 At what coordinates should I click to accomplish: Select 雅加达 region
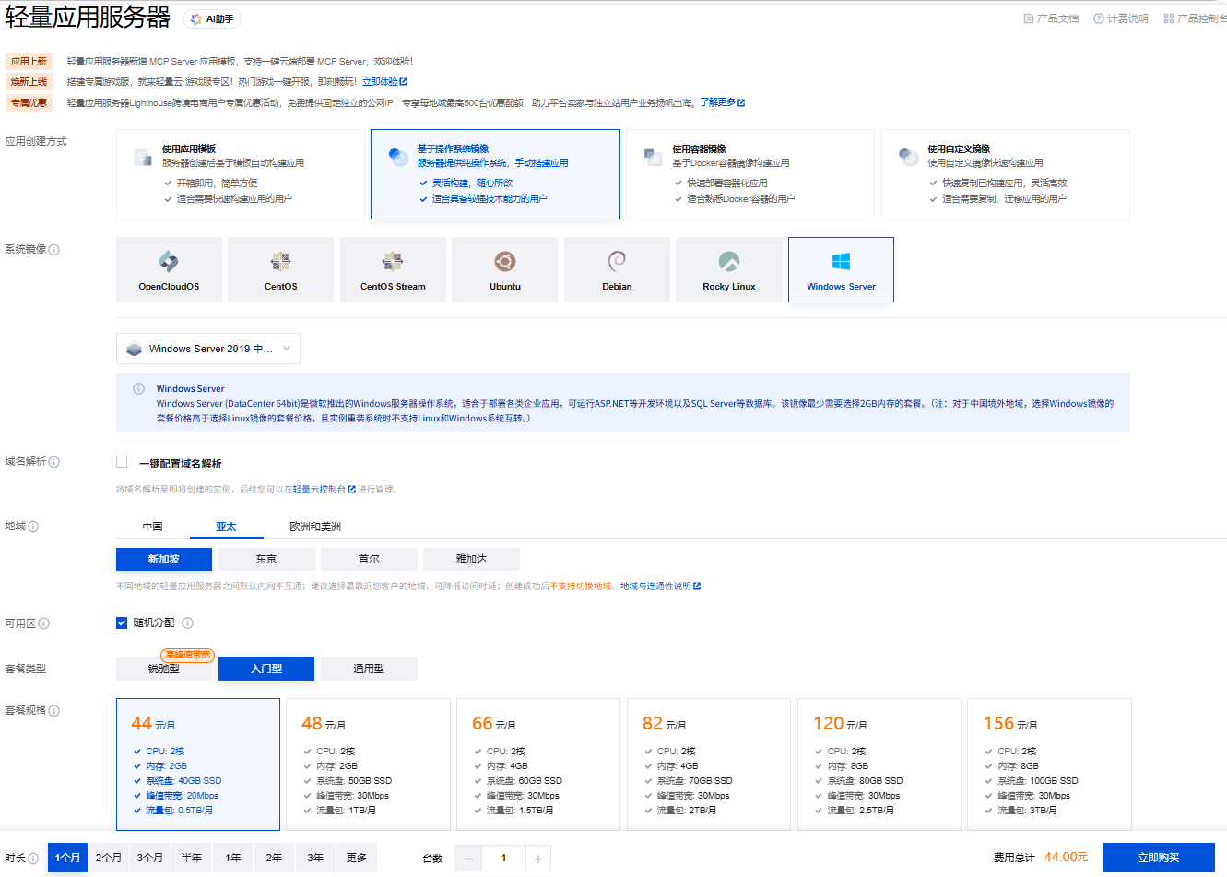coord(471,559)
